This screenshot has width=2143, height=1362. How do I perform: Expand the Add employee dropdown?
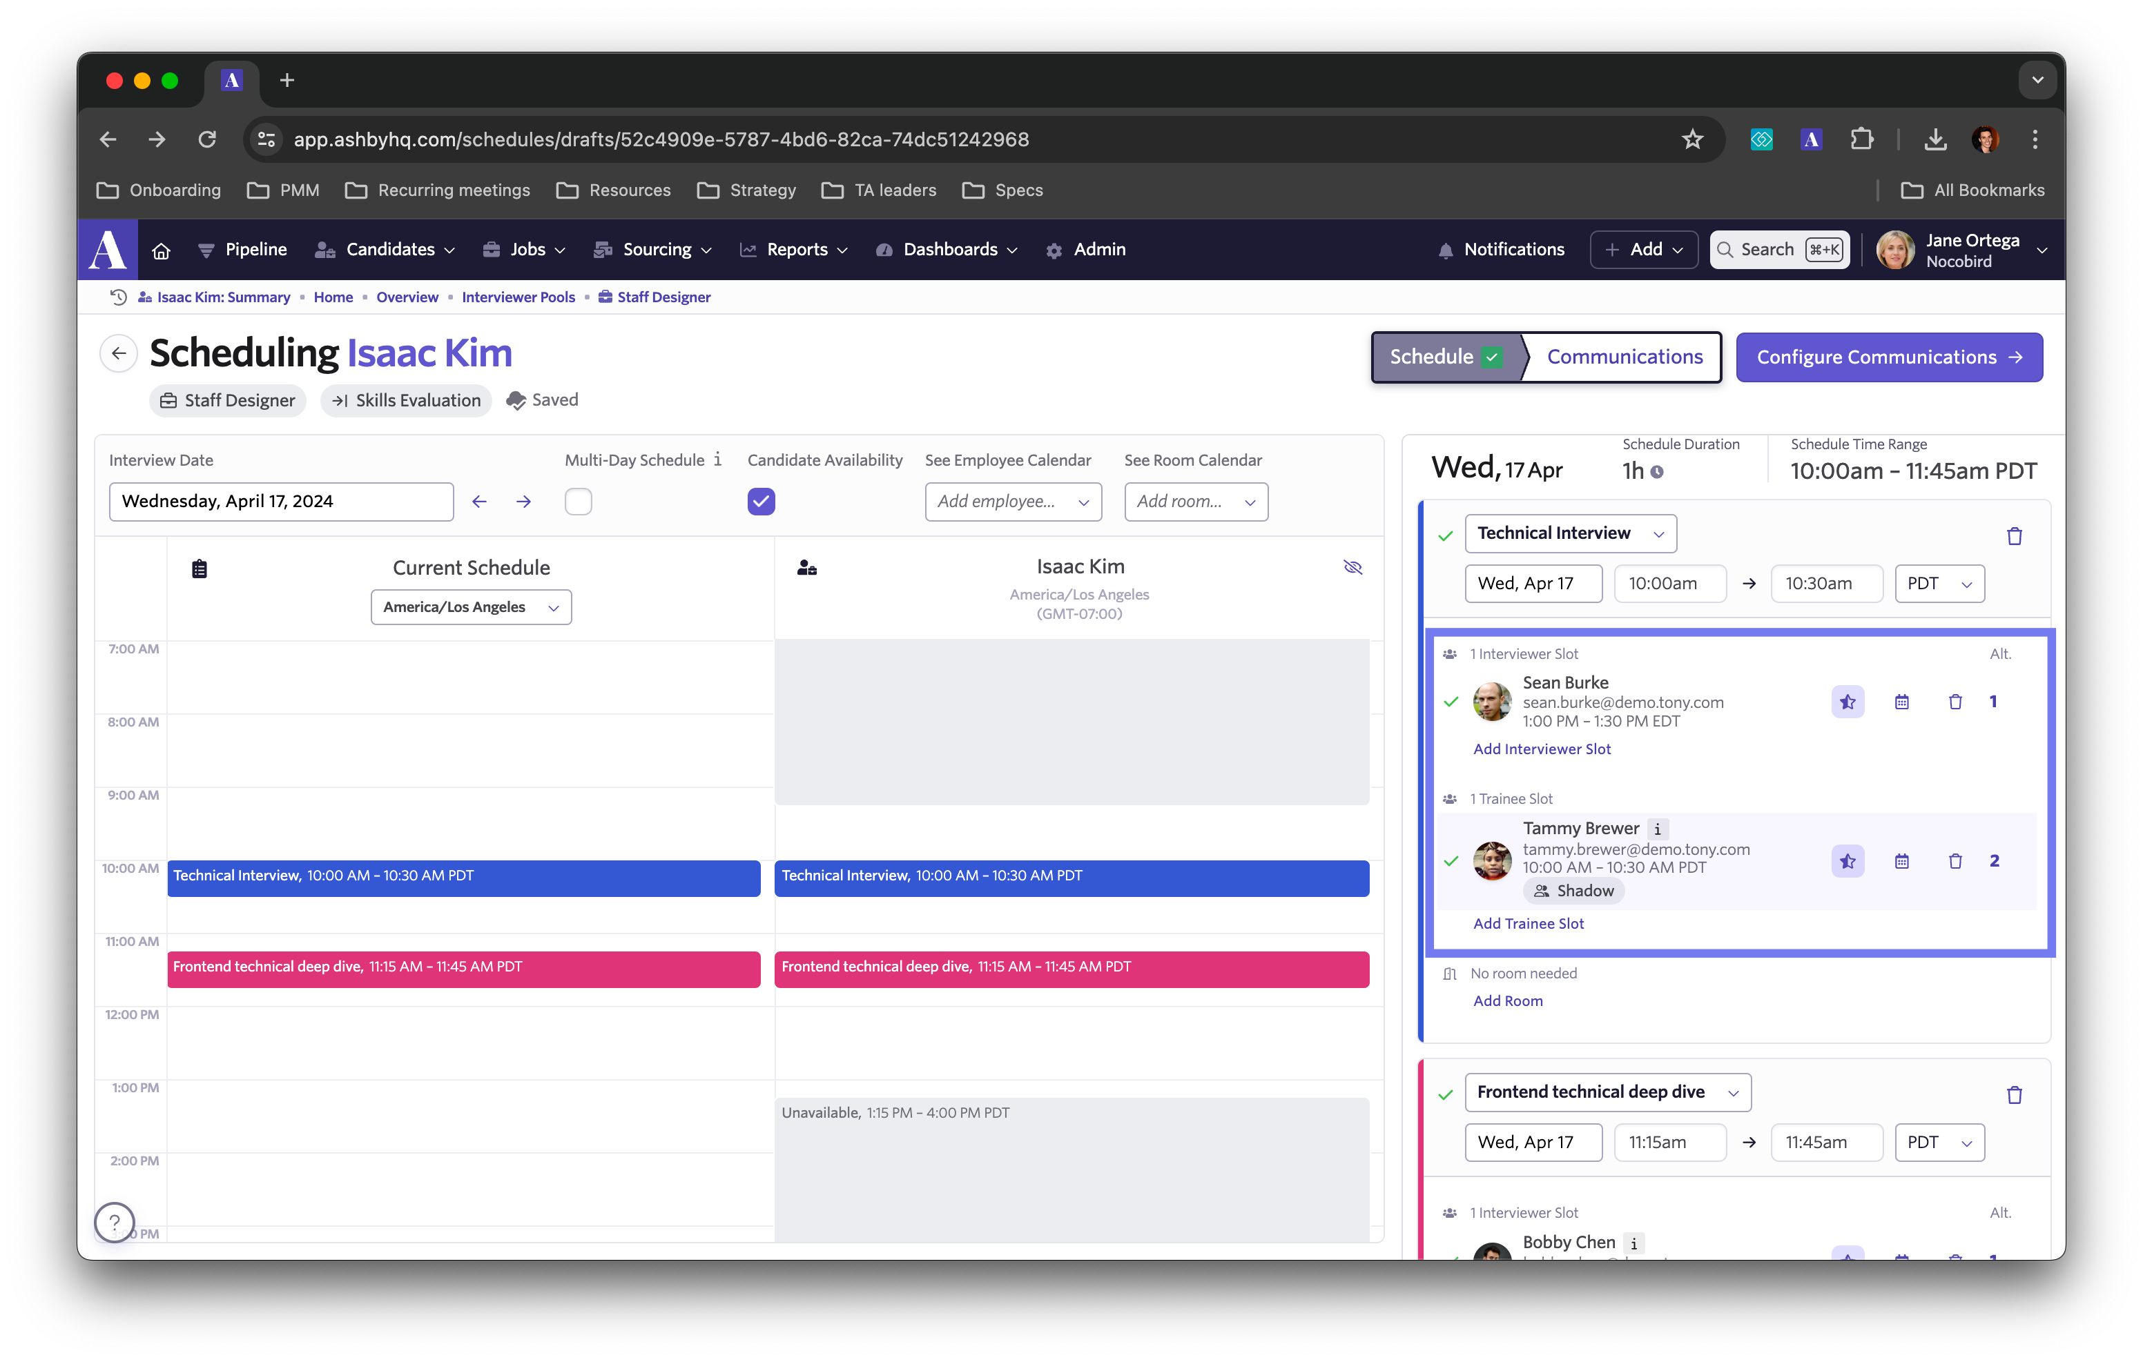[1013, 502]
